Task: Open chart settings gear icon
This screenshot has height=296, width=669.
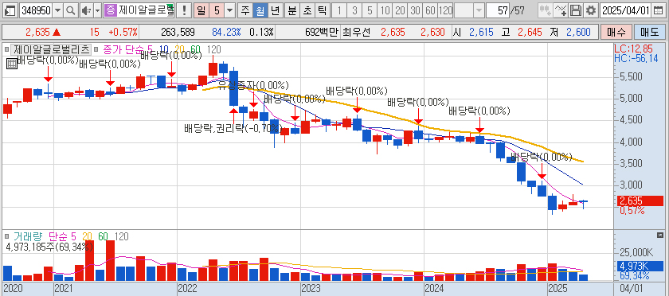Action: point(590,10)
